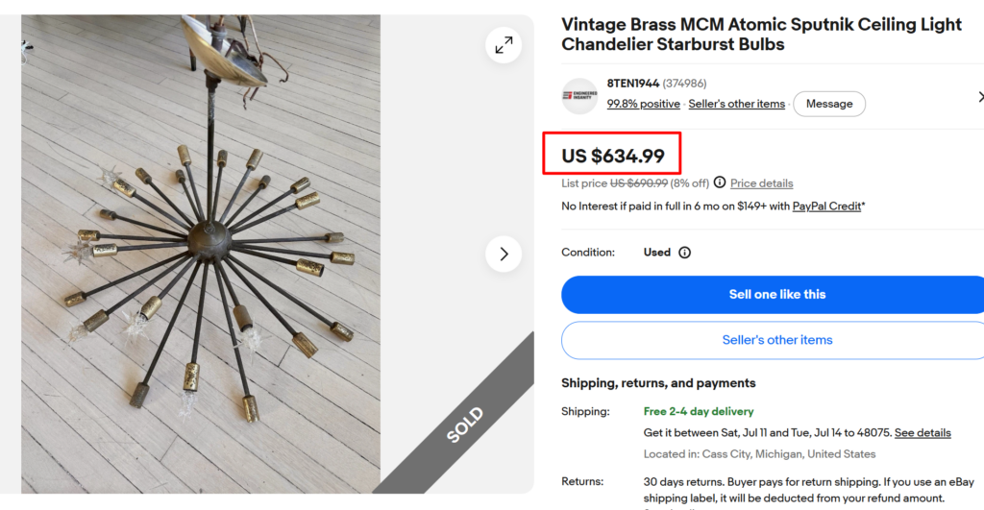Viewport: 984px width, 510px height.
Task: Open shipping See details link
Action: coord(922,433)
